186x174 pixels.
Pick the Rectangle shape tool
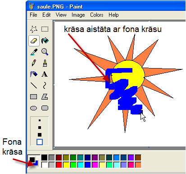[34, 97]
